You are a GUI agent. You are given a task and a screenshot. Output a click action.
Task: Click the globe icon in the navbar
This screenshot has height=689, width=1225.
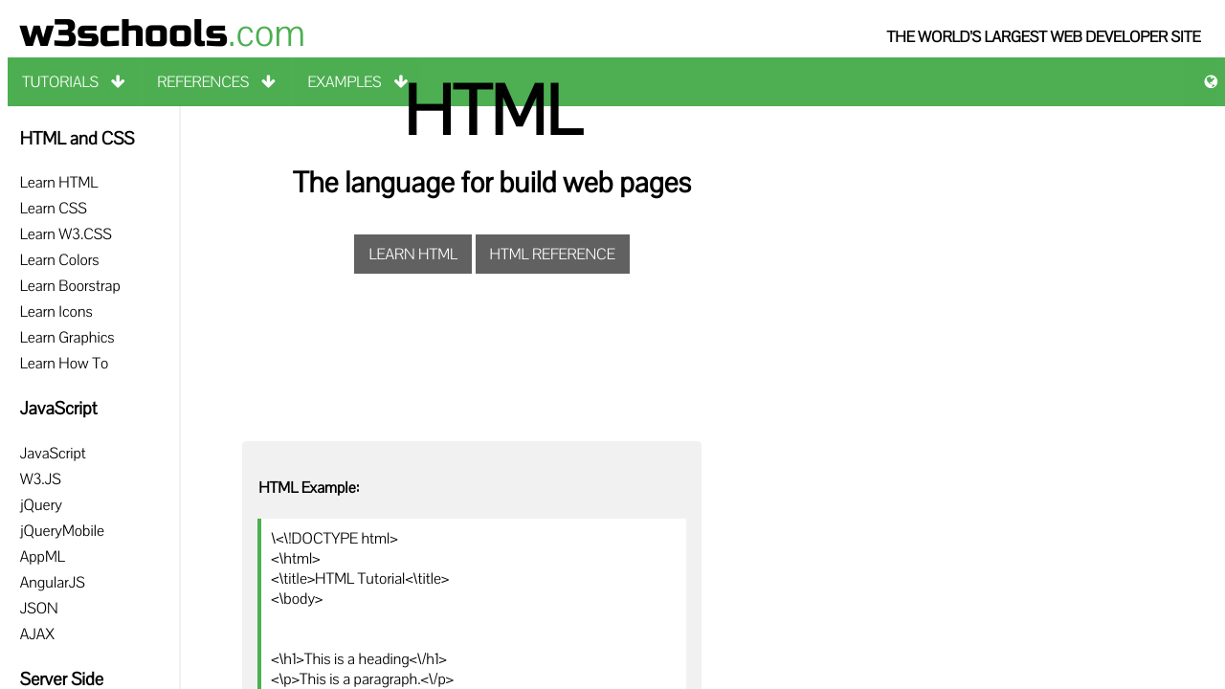(x=1211, y=82)
